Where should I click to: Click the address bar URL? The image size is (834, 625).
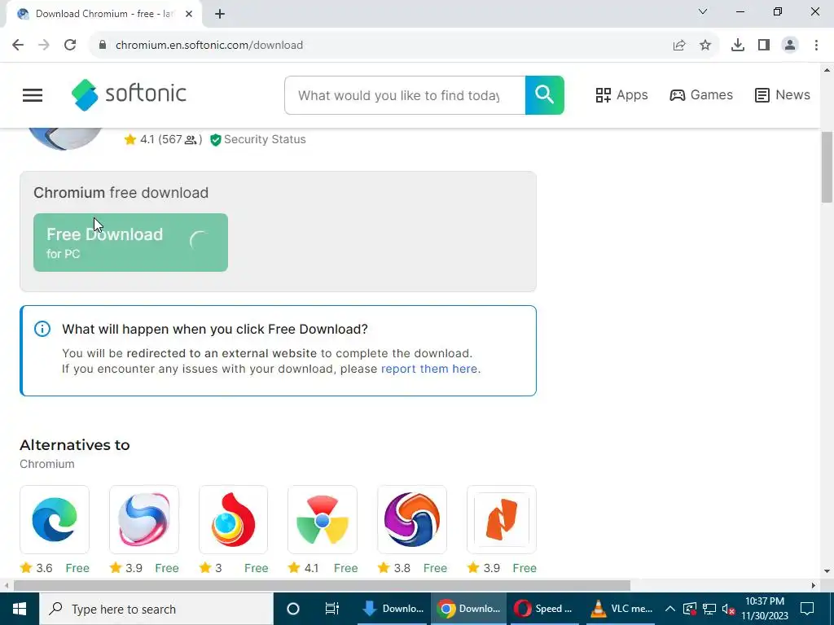point(209,46)
